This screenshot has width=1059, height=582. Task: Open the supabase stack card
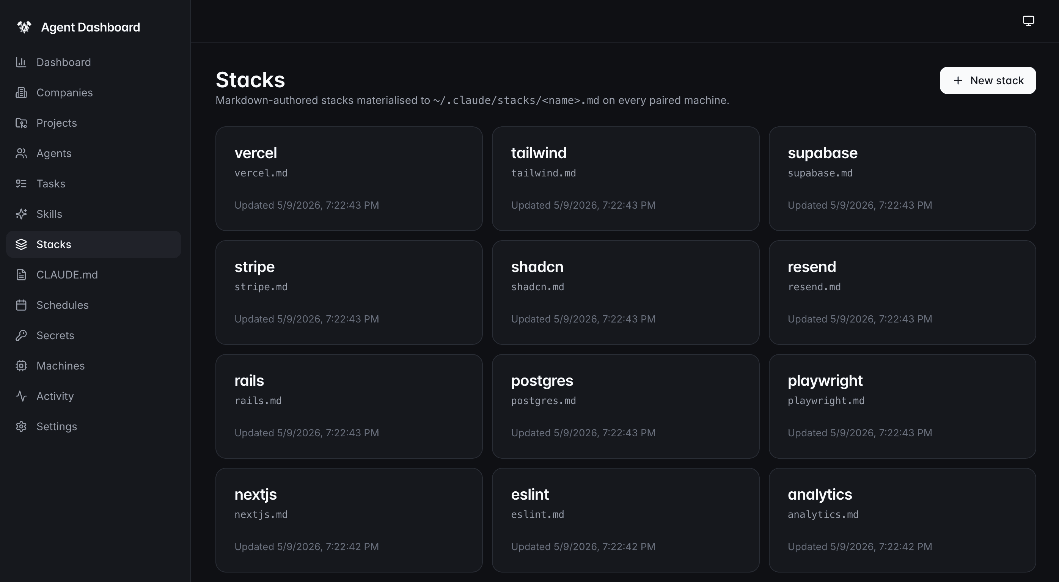(902, 179)
